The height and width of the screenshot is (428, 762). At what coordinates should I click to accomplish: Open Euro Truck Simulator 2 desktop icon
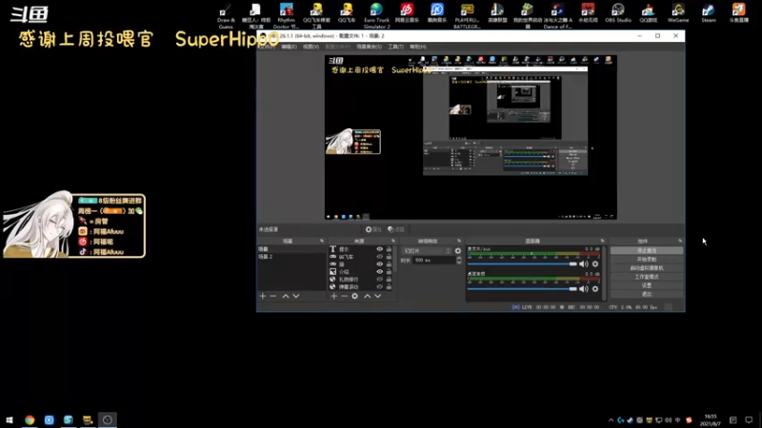pyautogui.click(x=376, y=15)
